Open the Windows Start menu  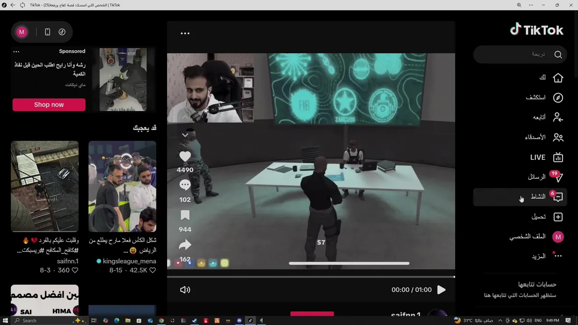coord(5,320)
